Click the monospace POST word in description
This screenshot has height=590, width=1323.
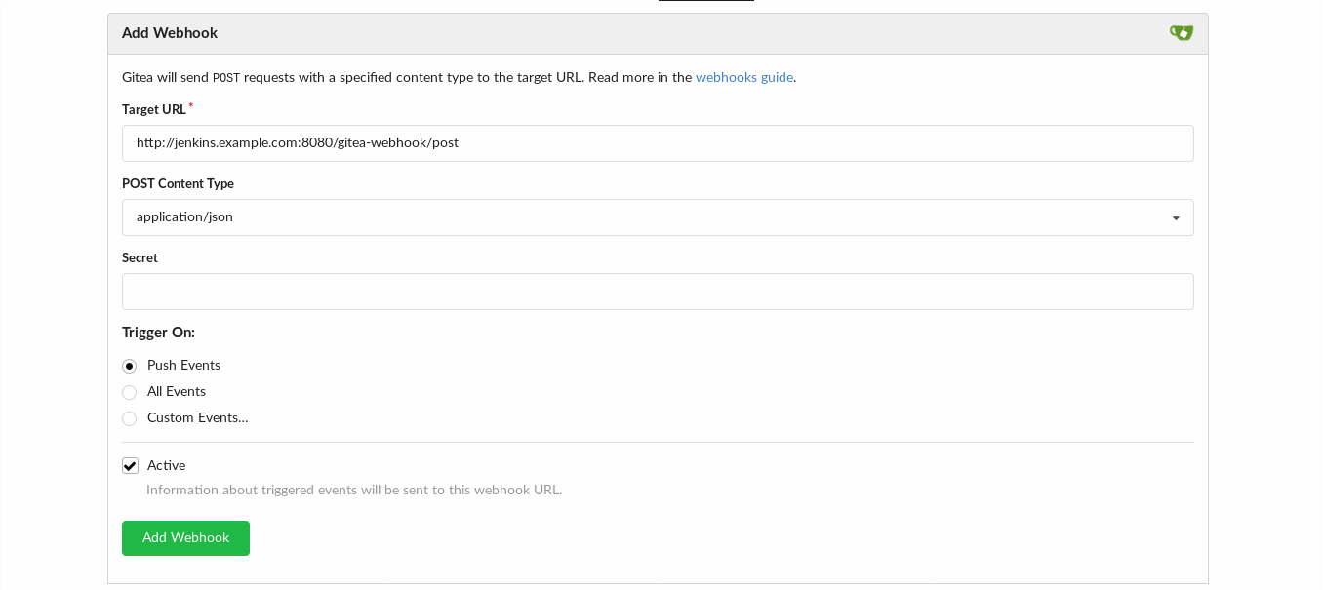(x=226, y=78)
